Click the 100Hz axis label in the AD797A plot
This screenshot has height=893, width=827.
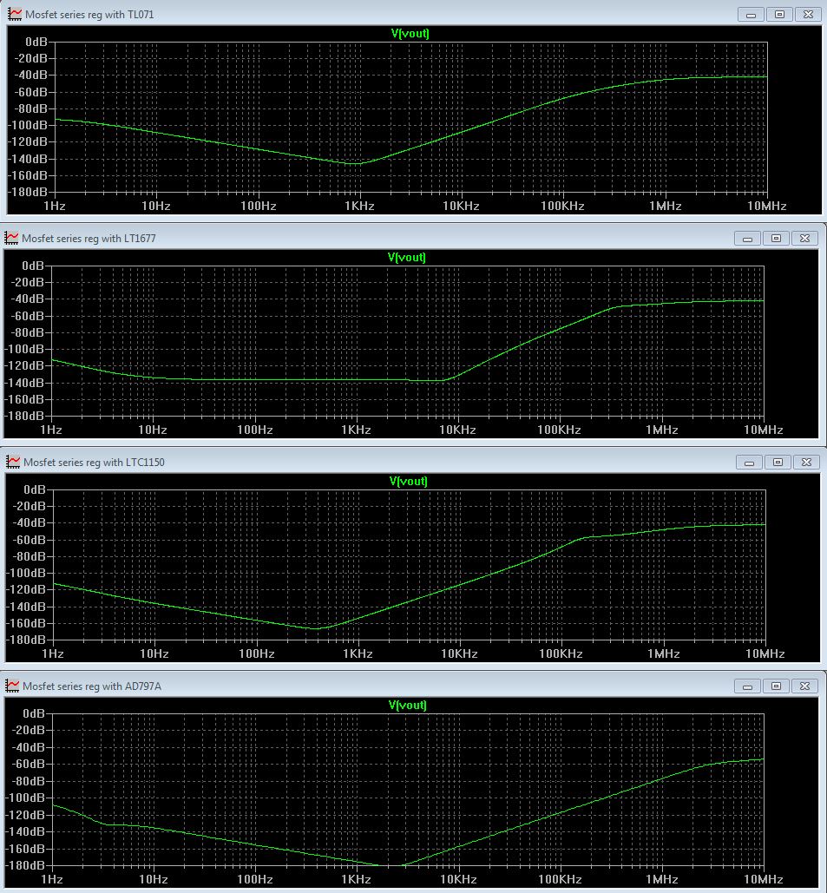(254, 879)
